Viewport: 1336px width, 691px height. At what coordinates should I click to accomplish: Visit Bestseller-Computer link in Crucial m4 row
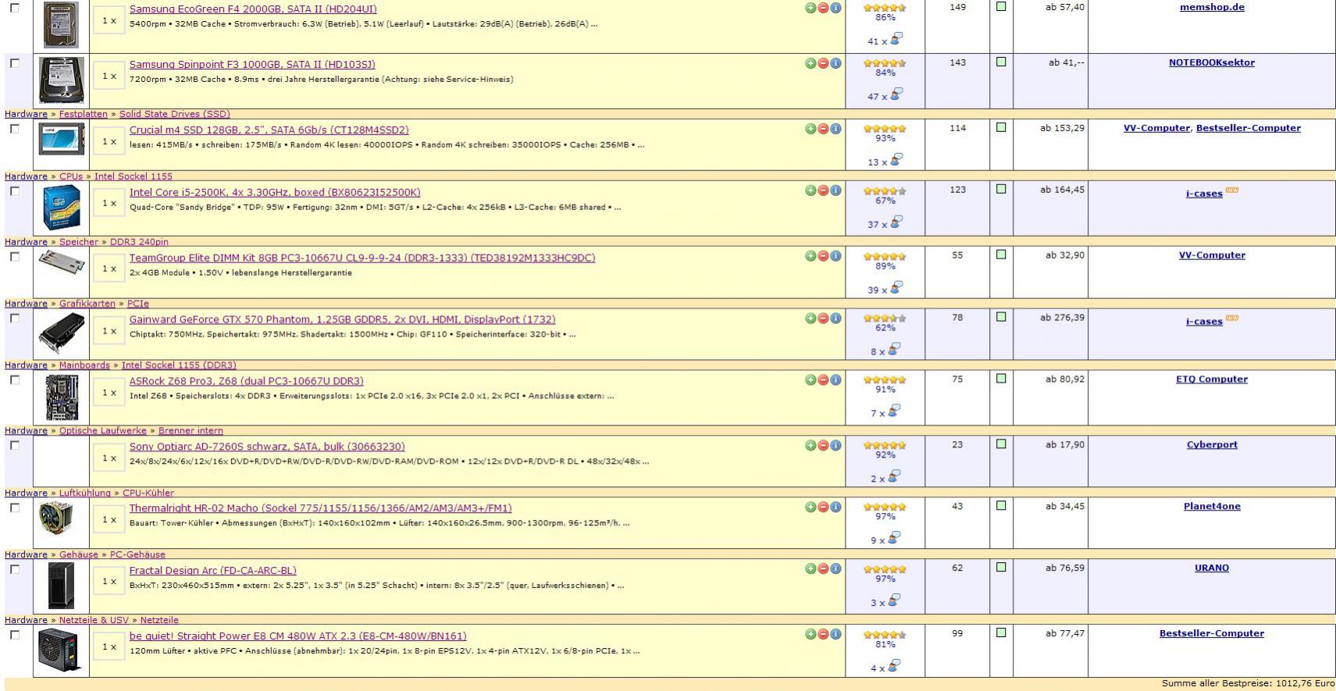[1249, 128]
